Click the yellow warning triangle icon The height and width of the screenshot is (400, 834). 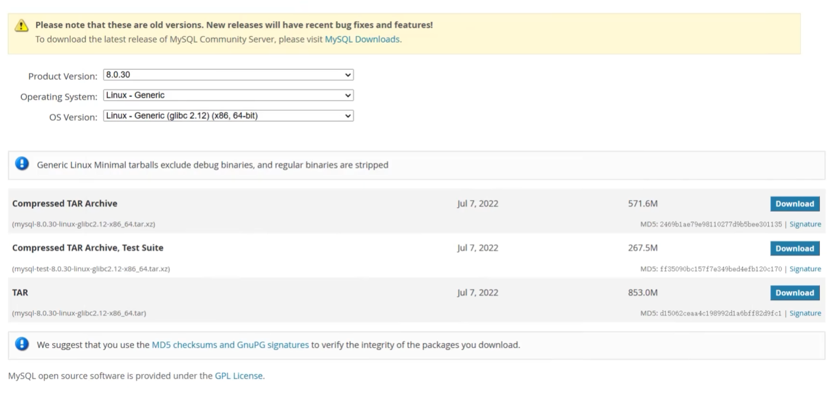[22, 25]
